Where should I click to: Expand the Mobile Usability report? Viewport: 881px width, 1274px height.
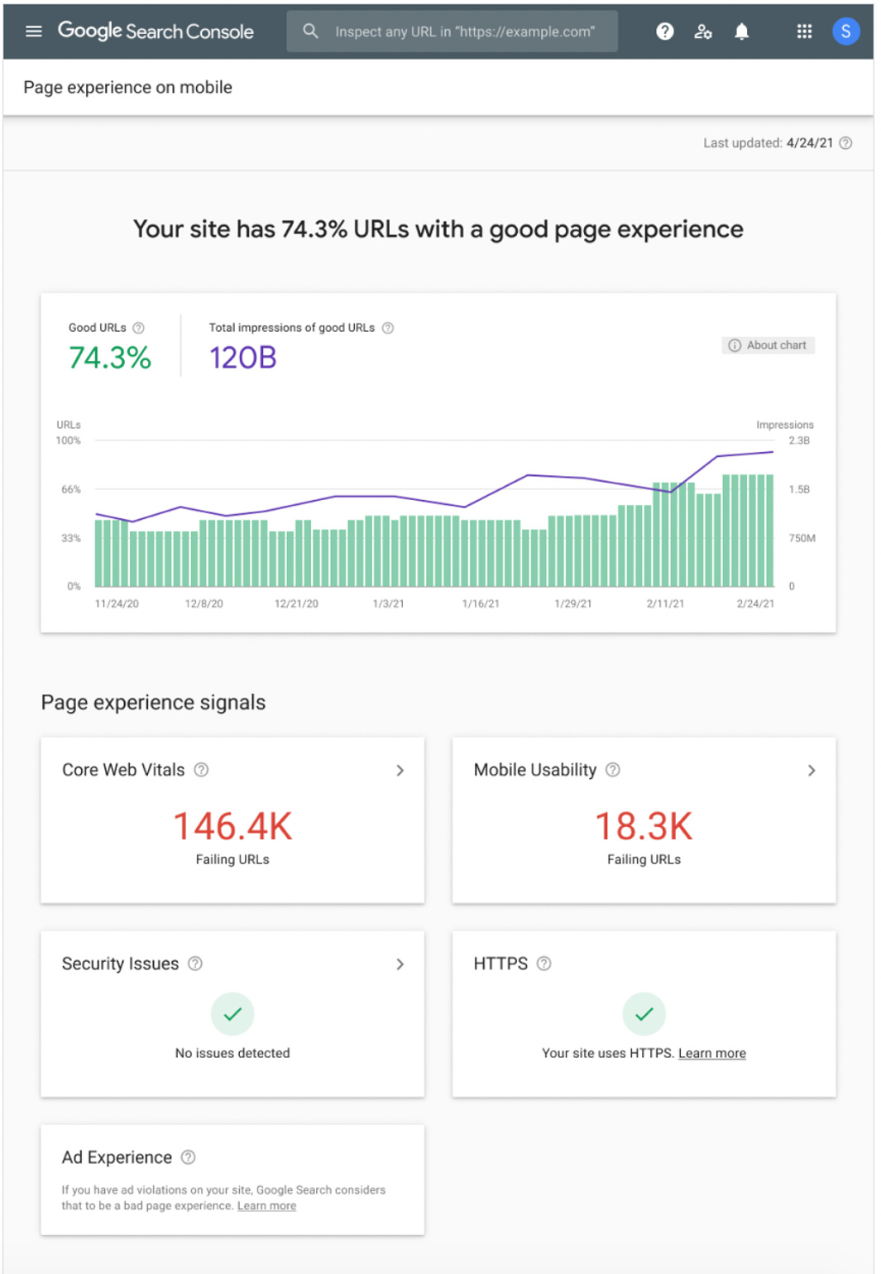812,770
